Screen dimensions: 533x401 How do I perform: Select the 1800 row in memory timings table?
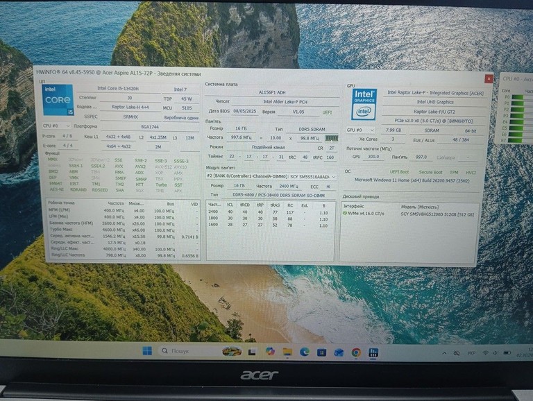(x=270, y=219)
